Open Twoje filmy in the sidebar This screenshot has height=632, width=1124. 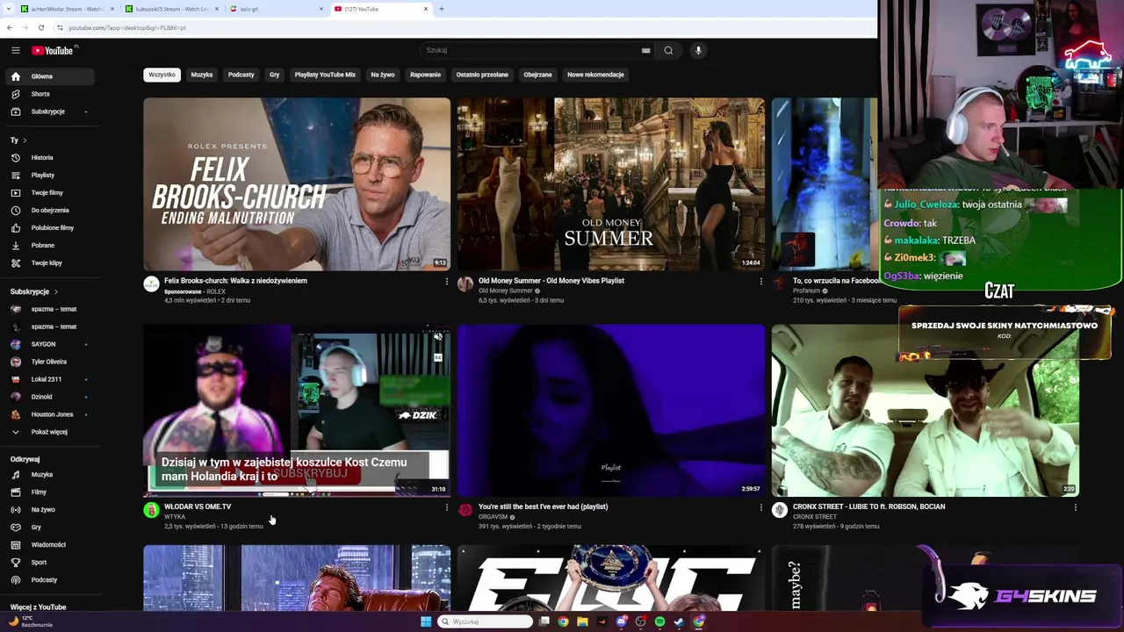tap(49, 193)
